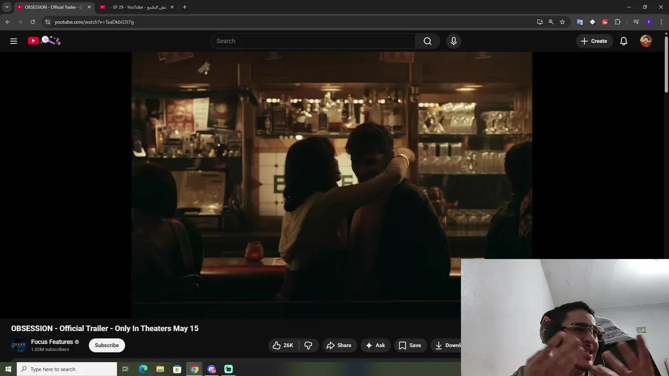Open the tab search dropdown
The image size is (669, 376).
(x=7, y=7)
